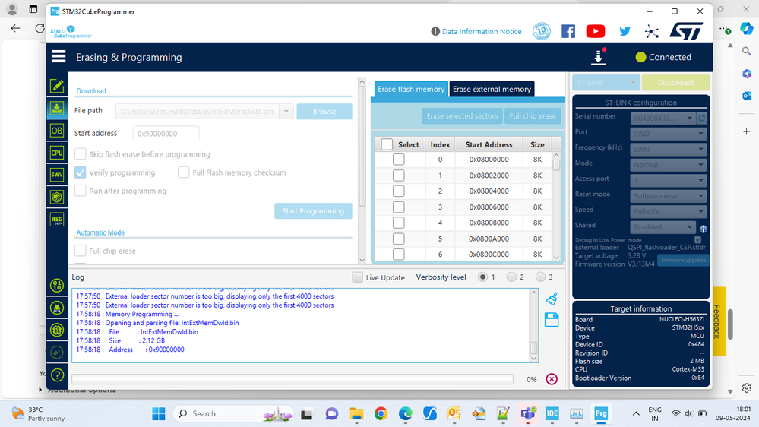Click the sector table vertical scrollbar
759x427 pixels.
[x=556, y=206]
